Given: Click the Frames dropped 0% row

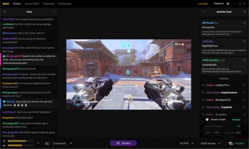Looking at the screenshot, I should coord(223,126).
